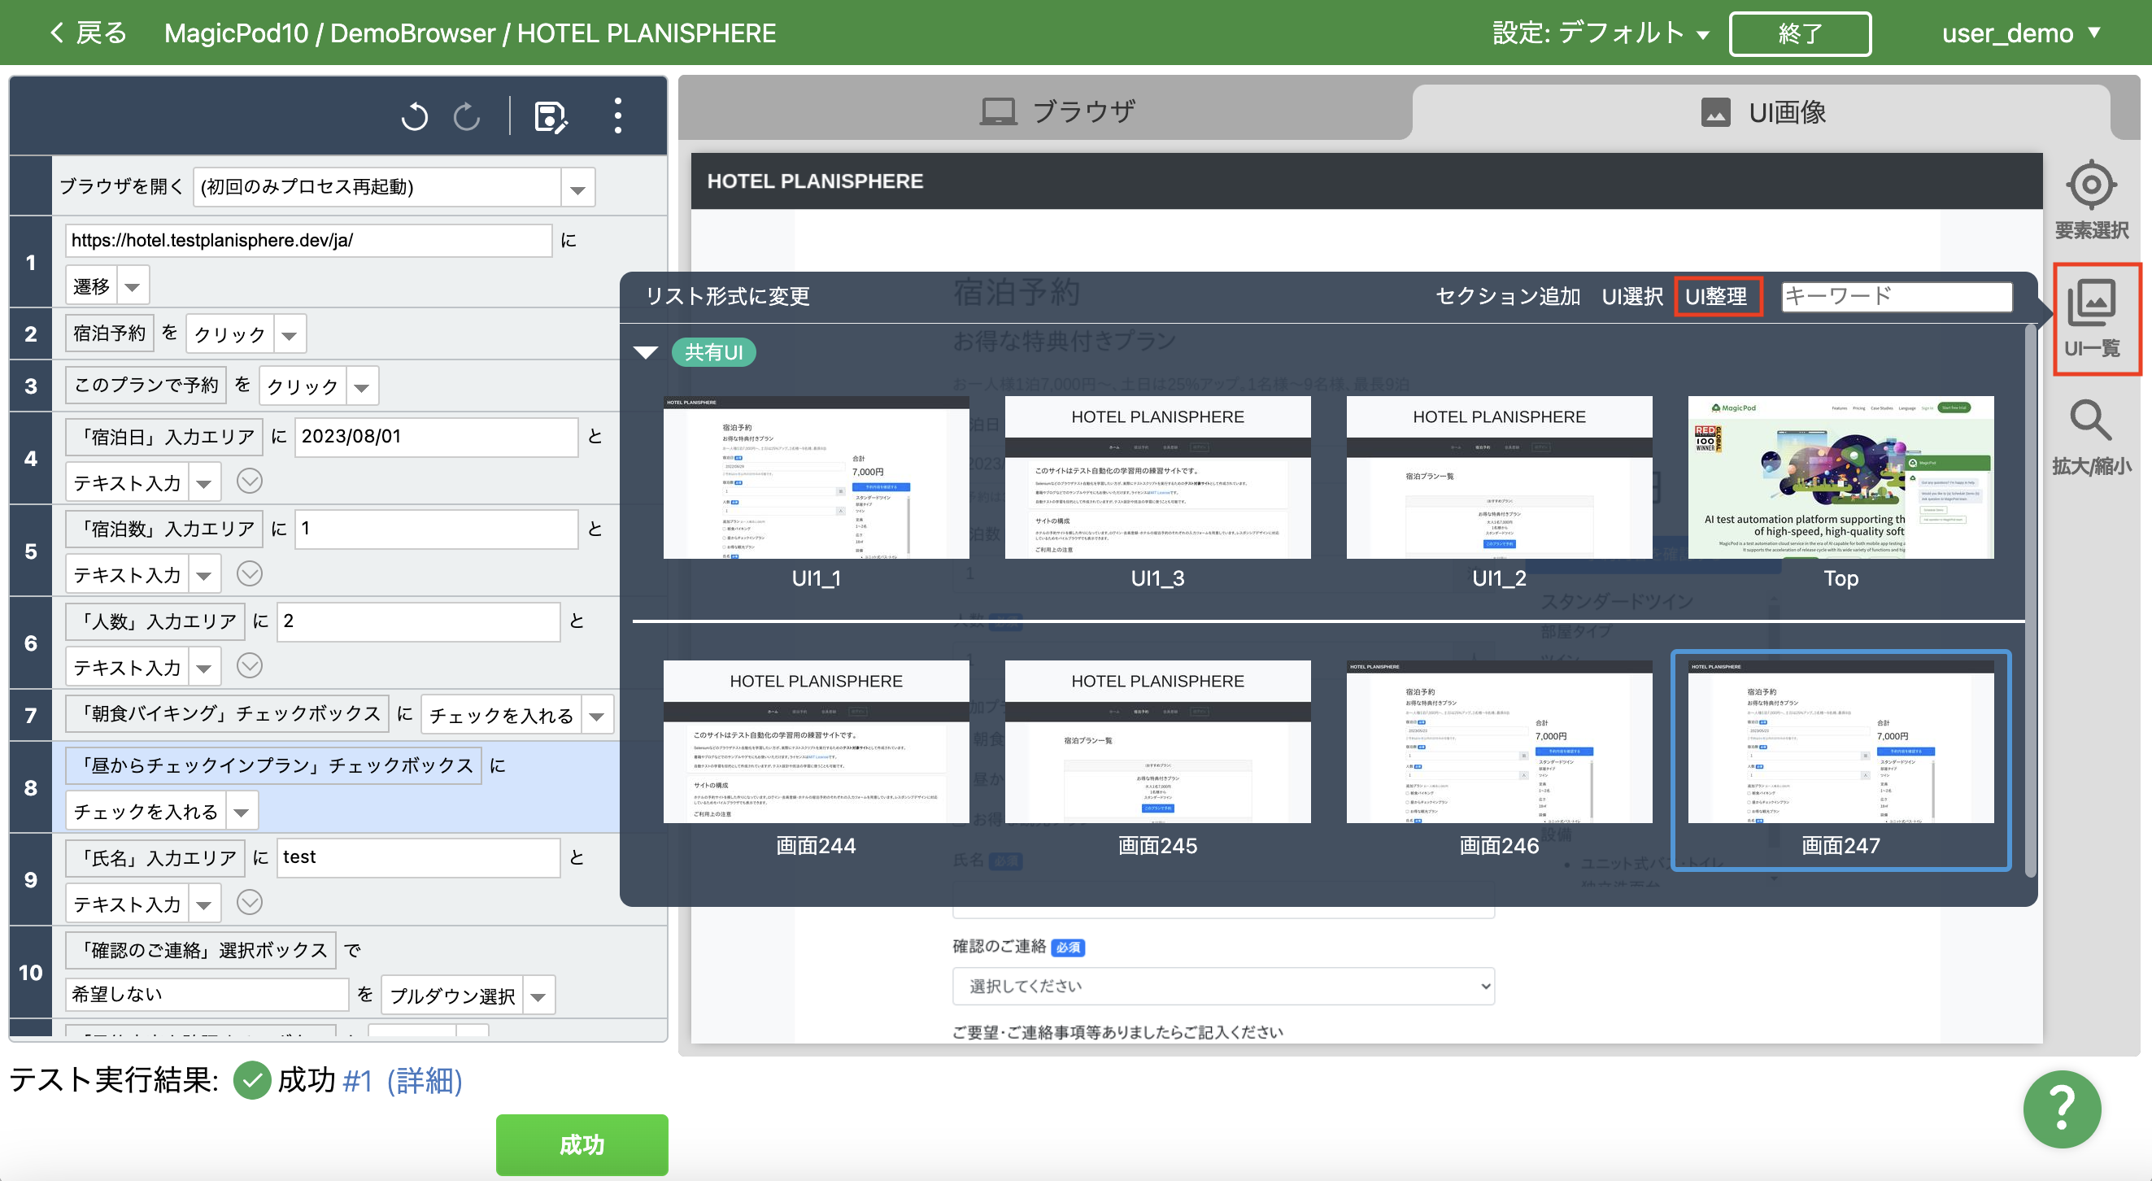The height and width of the screenshot is (1181, 2152).
Task: Open the クリック dropdown in step 2
Action: pos(290,334)
